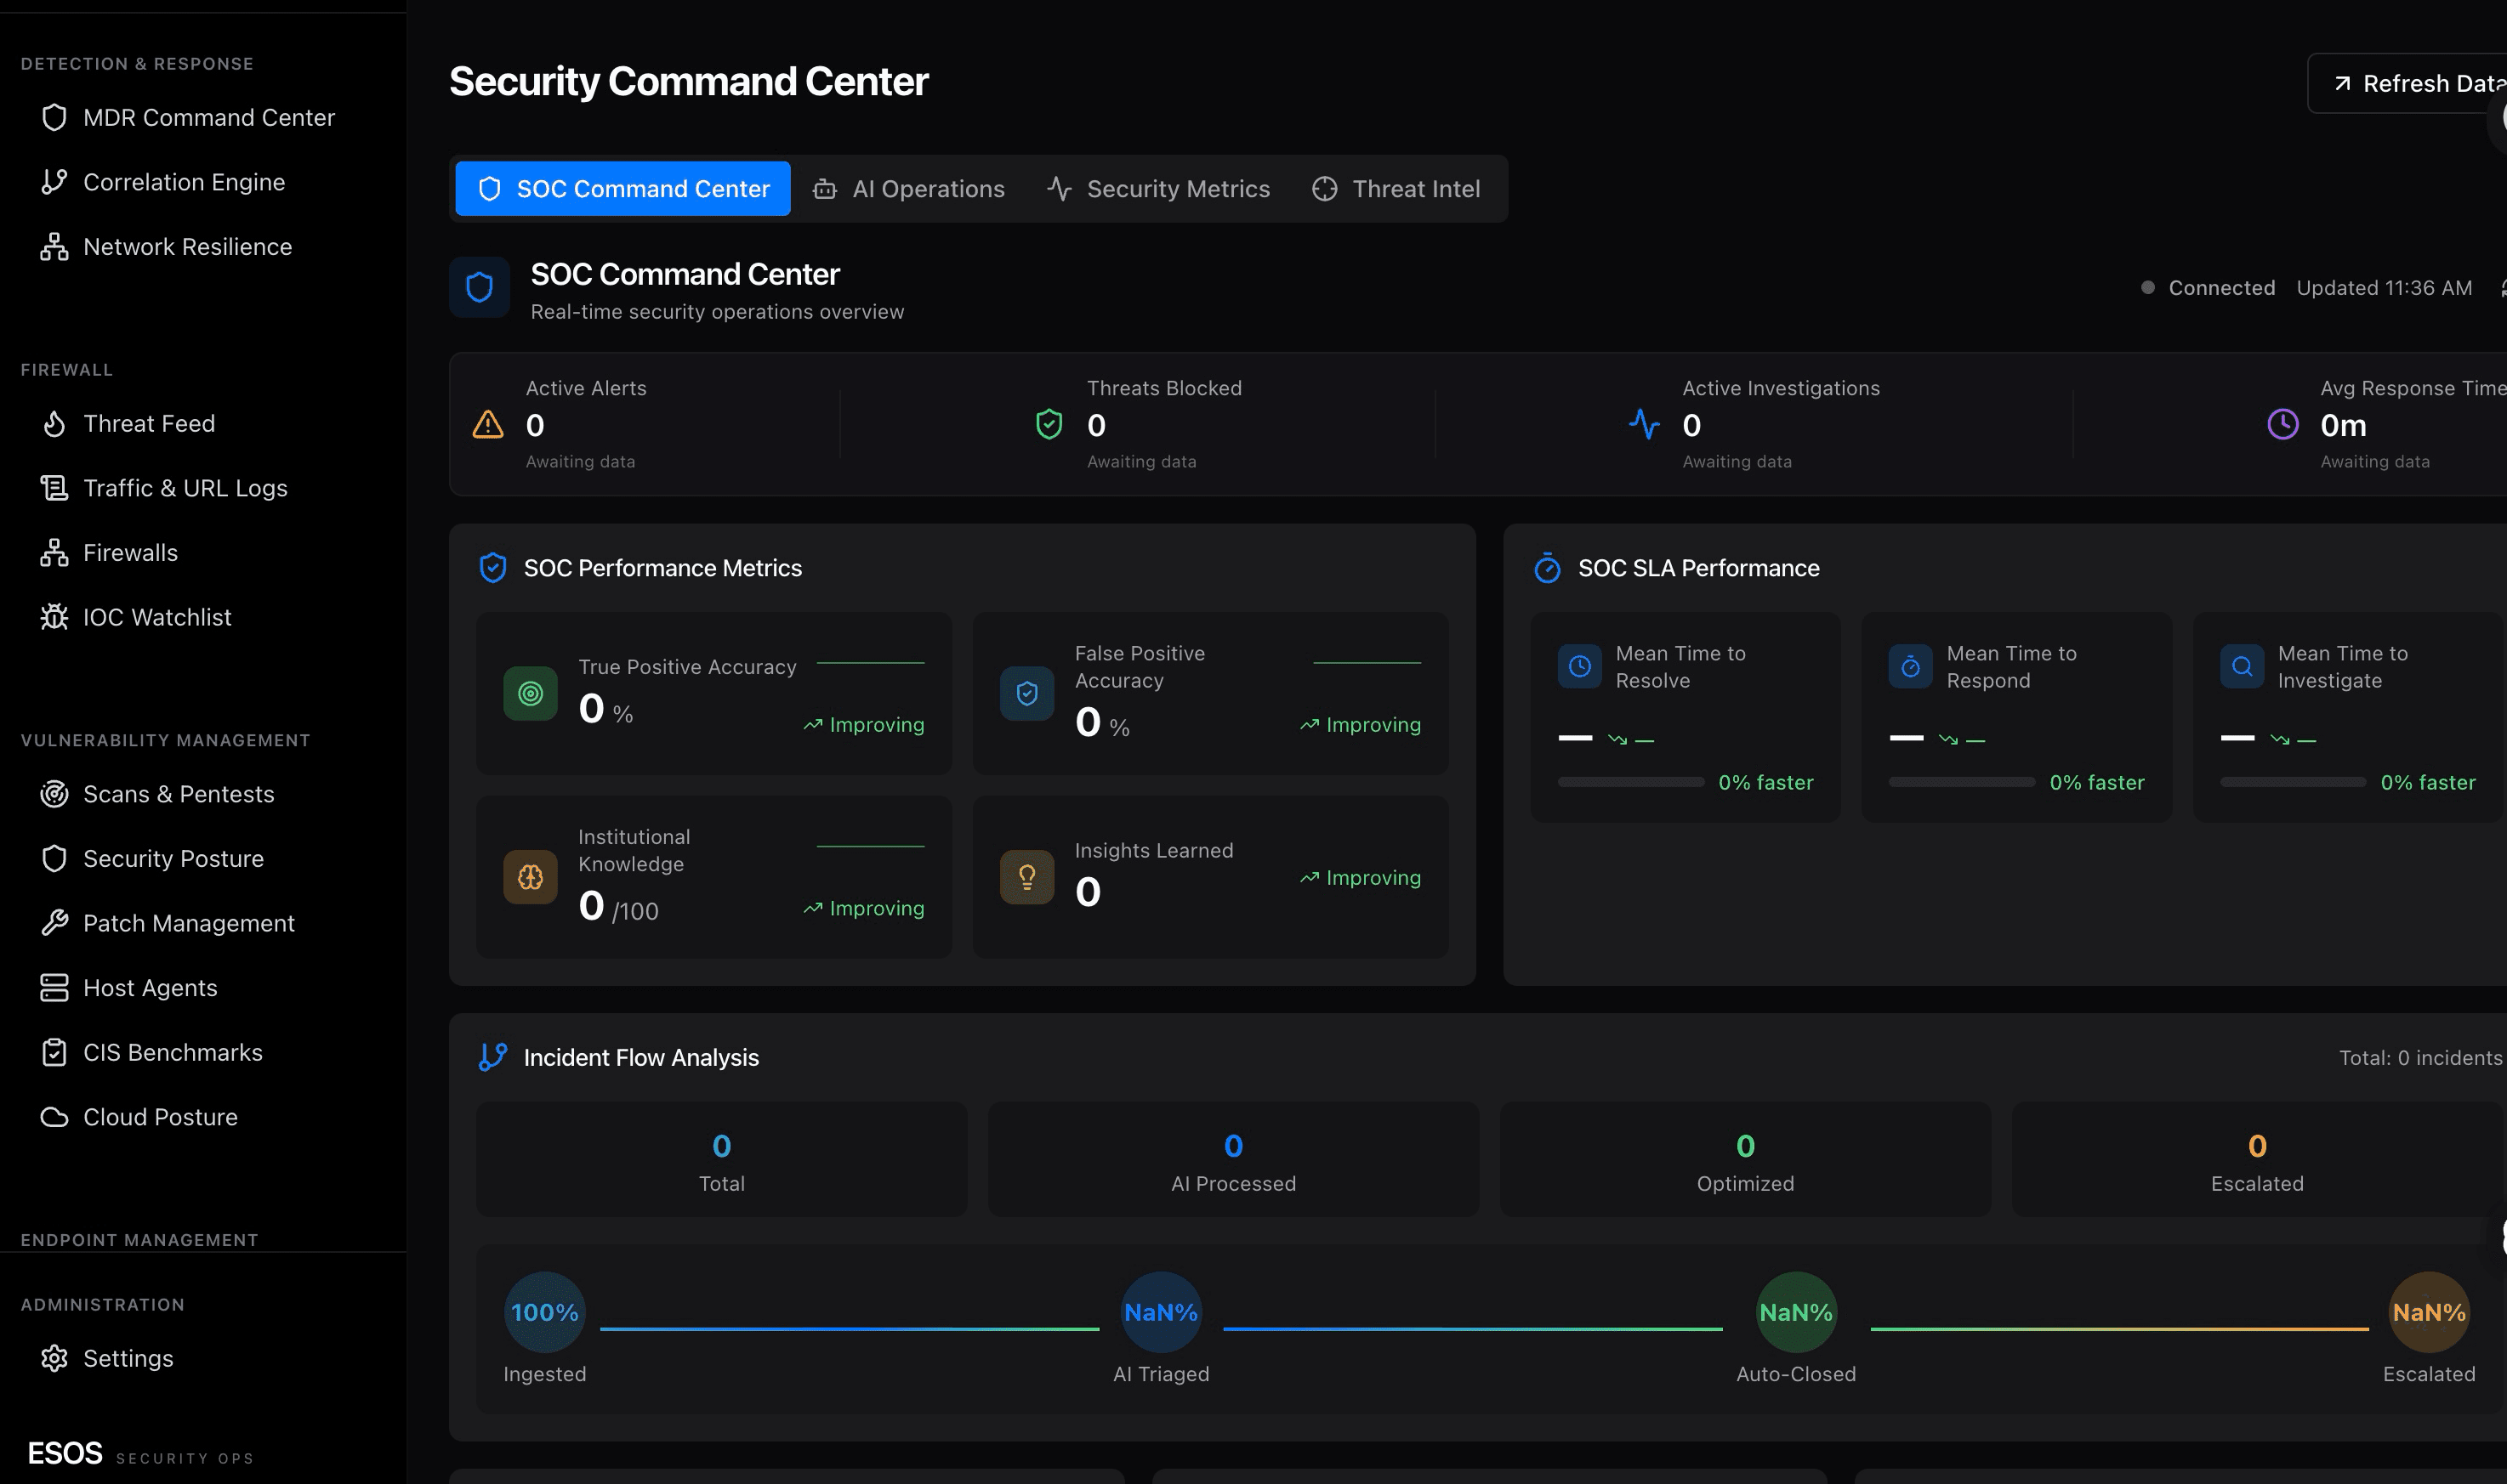Click Security Posture shield icon
This screenshot has height=1484, width=2507.
[54, 859]
